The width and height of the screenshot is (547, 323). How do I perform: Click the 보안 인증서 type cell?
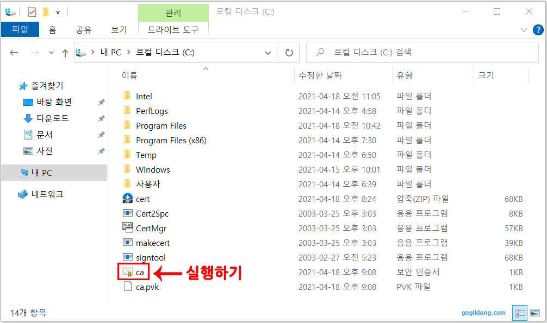coord(418,272)
